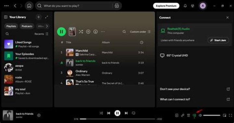The height and width of the screenshot is (123, 234).
Task: Add playlist to library with plus circle
Action: pyautogui.click(x=88, y=32)
